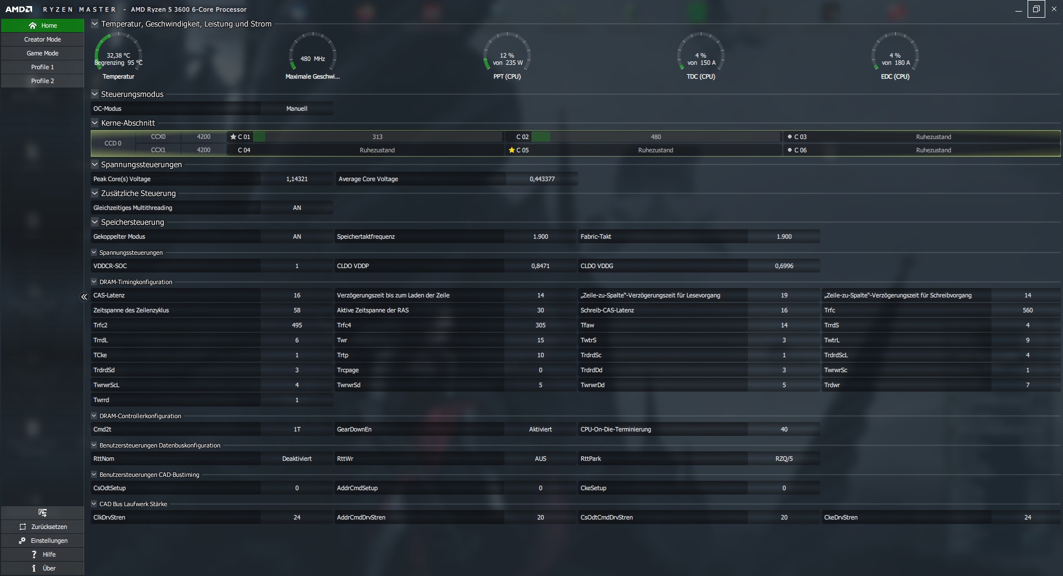Collapse sidebar with double chevron arrow
The image size is (1063, 576).
click(84, 297)
